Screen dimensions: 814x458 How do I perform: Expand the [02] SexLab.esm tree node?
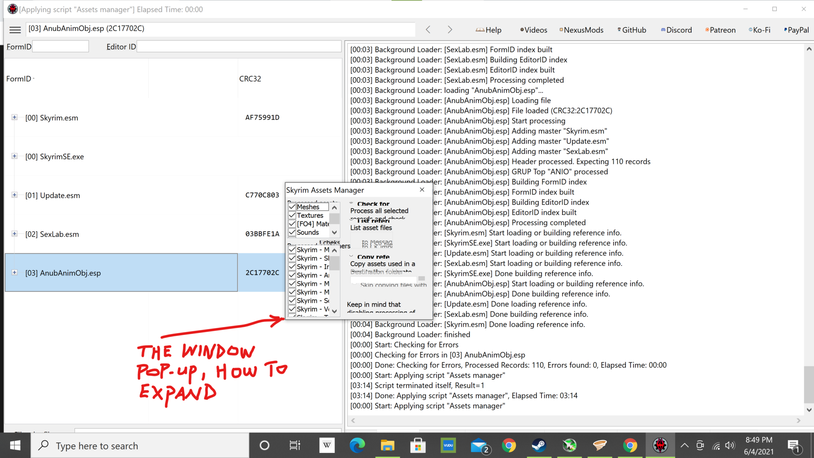14,234
